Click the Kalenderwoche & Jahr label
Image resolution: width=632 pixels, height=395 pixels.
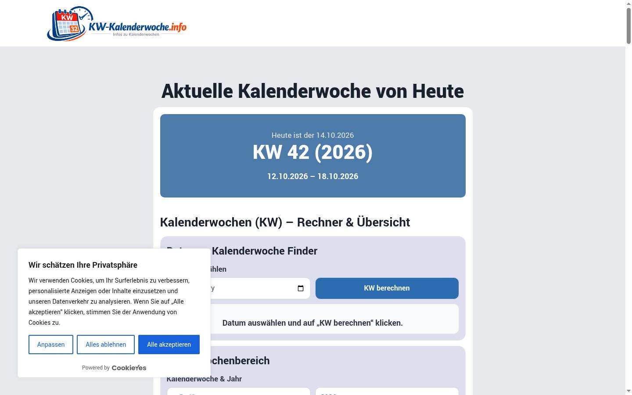pos(204,379)
